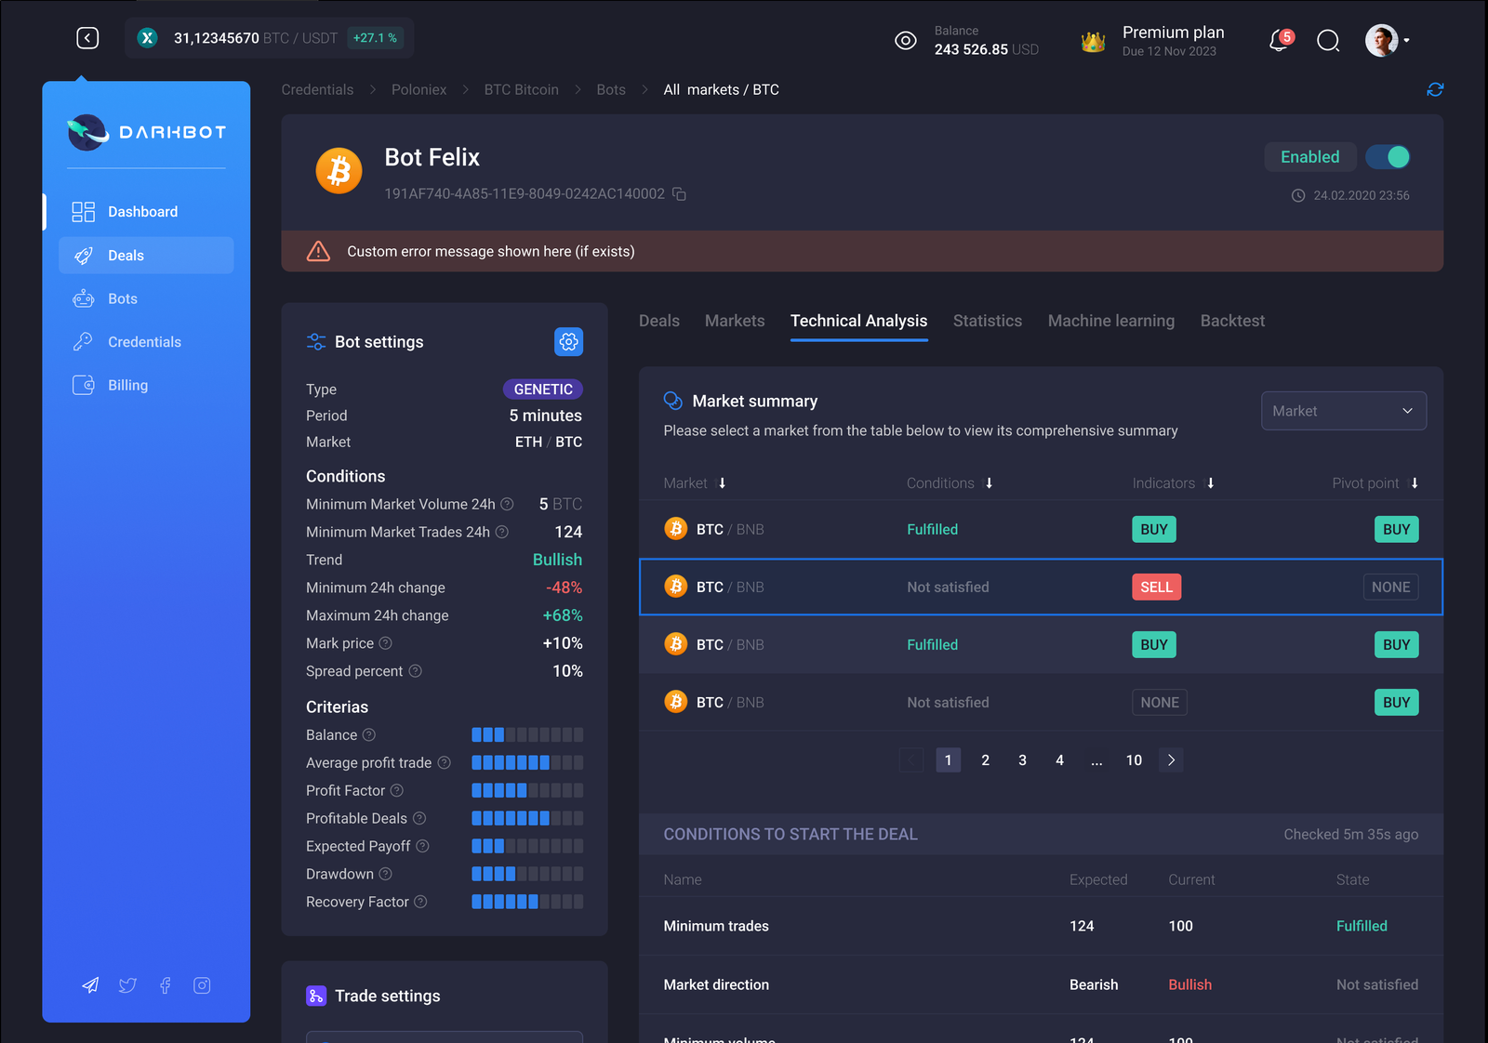Open search with the magnifier icon

[x=1328, y=41]
